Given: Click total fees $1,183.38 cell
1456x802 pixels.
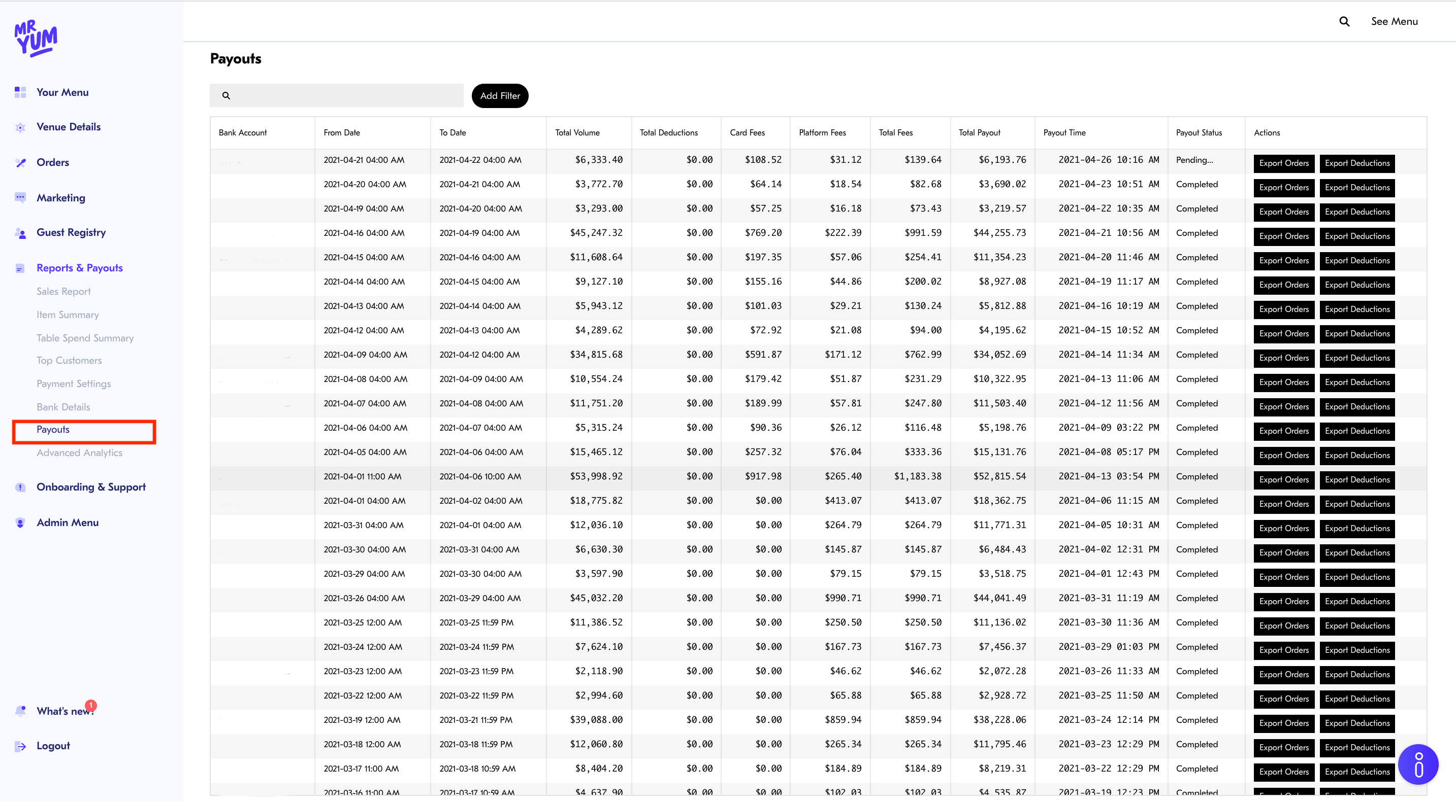Looking at the screenshot, I should click(917, 476).
